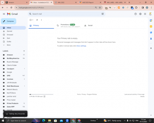Open account activity Details link

click(142, 97)
